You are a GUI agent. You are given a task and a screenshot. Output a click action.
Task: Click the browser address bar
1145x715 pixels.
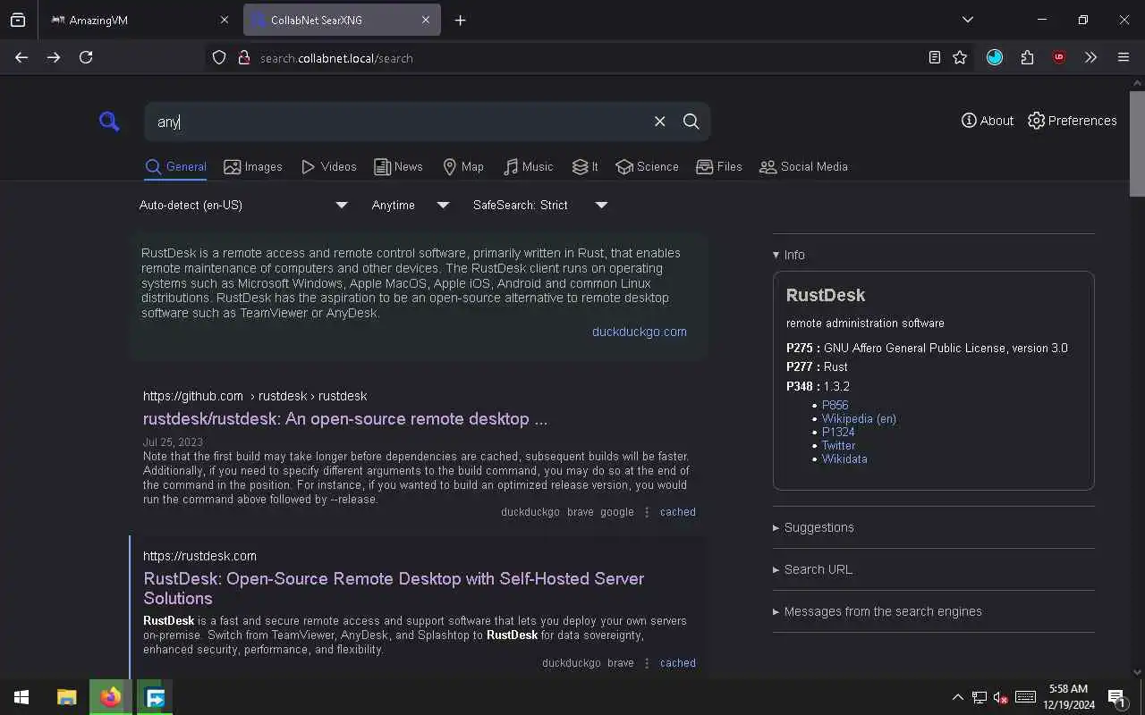point(572,58)
